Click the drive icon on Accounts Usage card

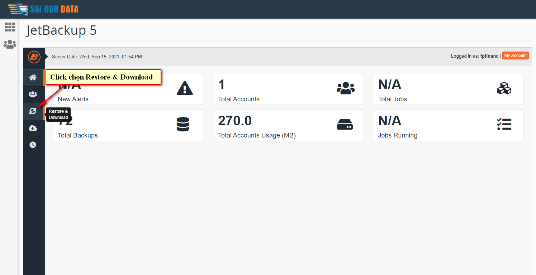click(x=345, y=124)
